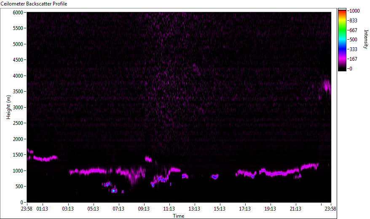Click the 500 height axis value
The height and width of the screenshot is (219, 370).
tap(19, 187)
